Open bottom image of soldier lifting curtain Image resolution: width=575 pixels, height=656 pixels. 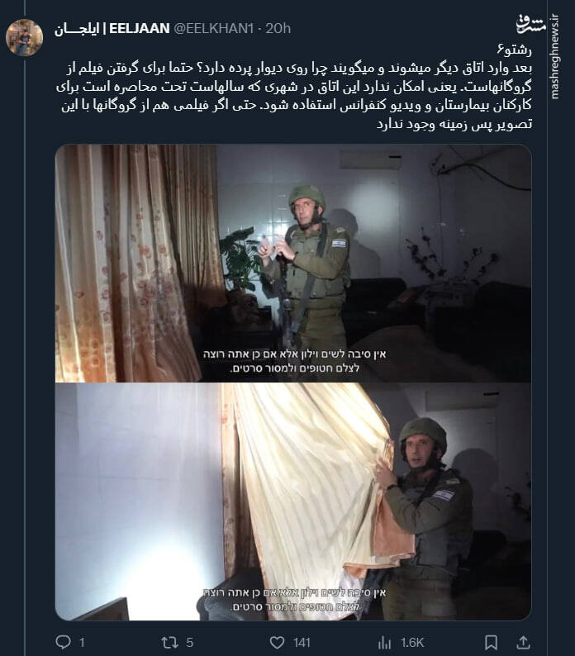(x=293, y=502)
